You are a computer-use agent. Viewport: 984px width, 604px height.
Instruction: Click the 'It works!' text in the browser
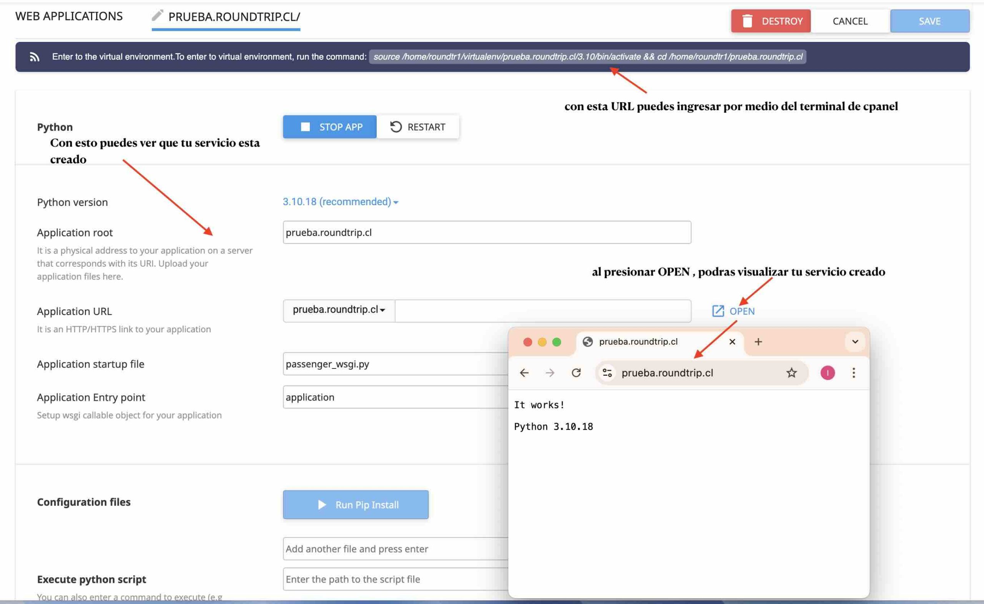539,405
